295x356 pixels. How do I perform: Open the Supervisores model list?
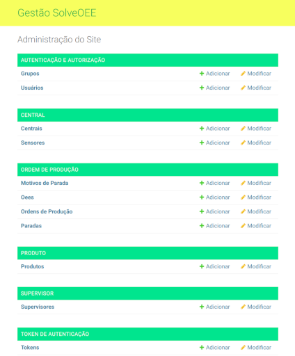point(38,307)
